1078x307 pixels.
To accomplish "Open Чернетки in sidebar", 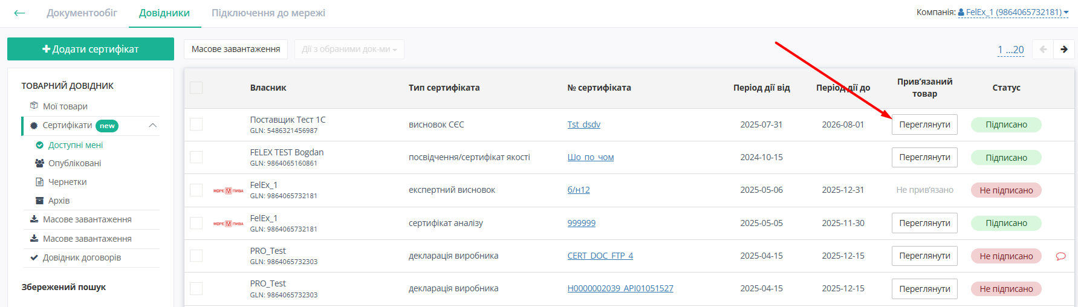I will click(68, 182).
